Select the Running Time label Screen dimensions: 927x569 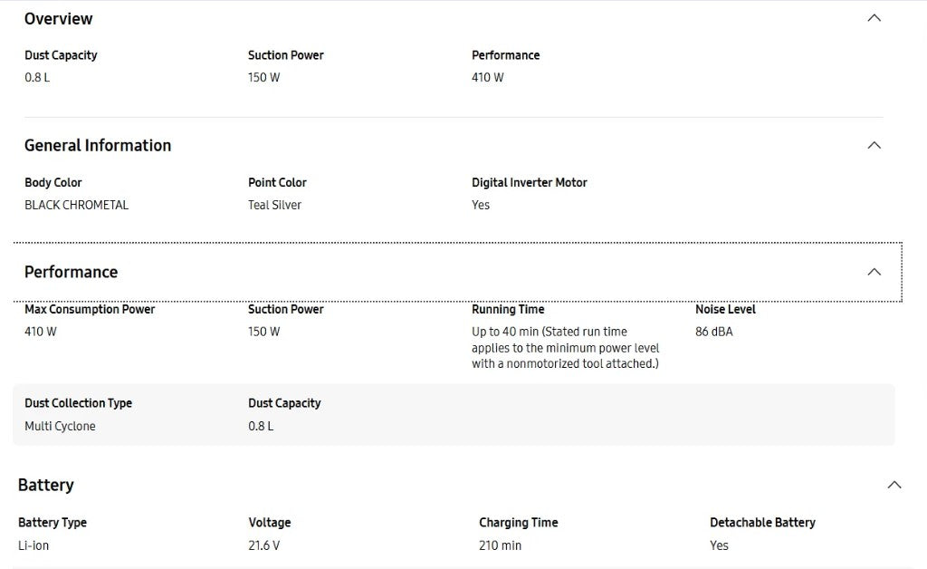tap(508, 309)
